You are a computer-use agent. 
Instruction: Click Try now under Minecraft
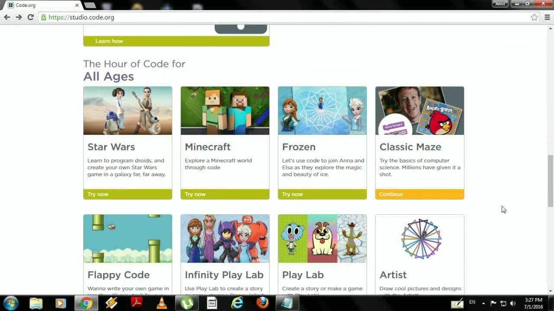point(225,194)
